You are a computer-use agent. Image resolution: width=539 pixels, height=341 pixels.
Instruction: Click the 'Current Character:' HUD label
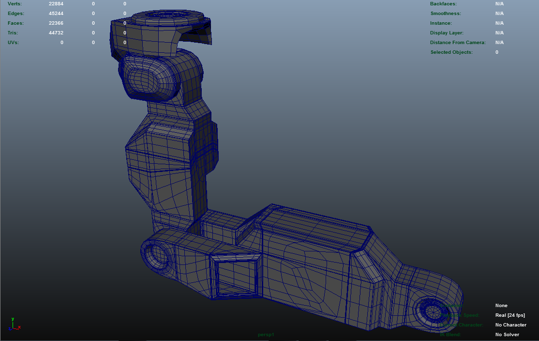tap(461, 325)
